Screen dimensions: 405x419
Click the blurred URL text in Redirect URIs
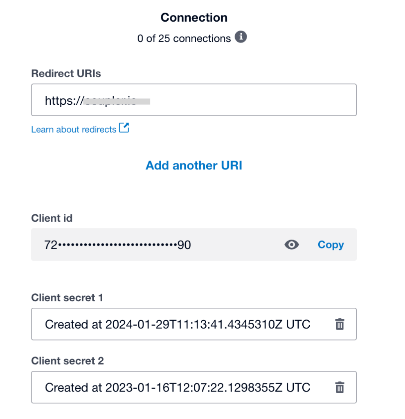point(117,100)
